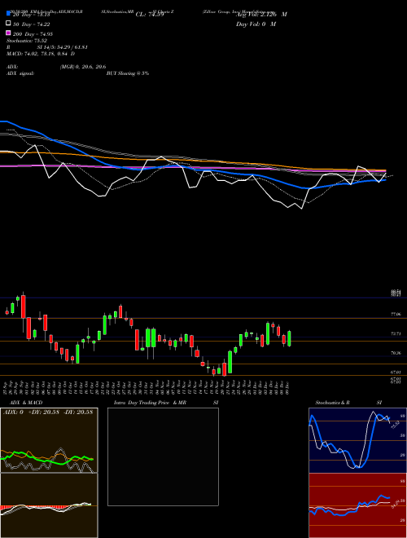This screenshot has height=538, width=407.
Task: Click the ADX indicator chart panel
Action: pyautogui.click(x=49, y=440)
